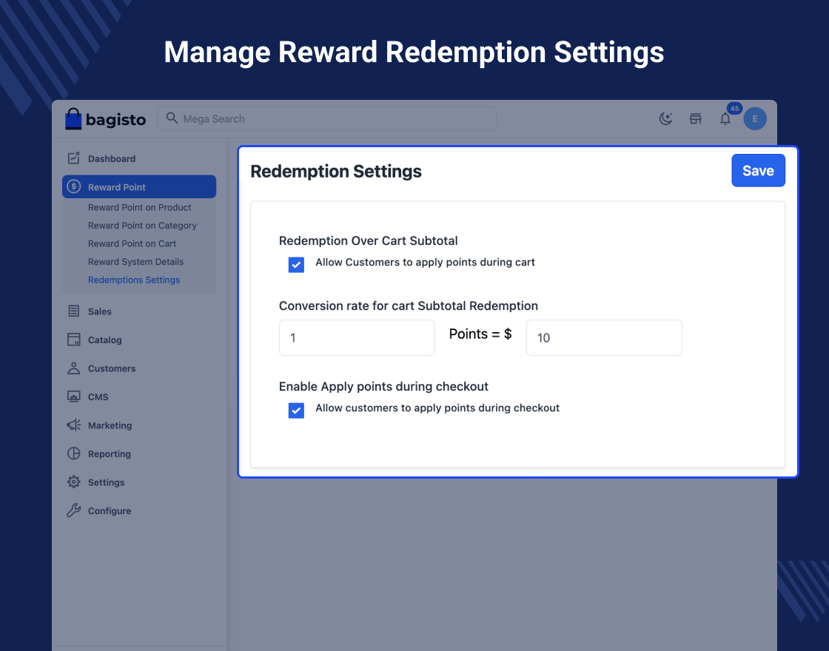Click the Settings gear icon

[73, 482]
